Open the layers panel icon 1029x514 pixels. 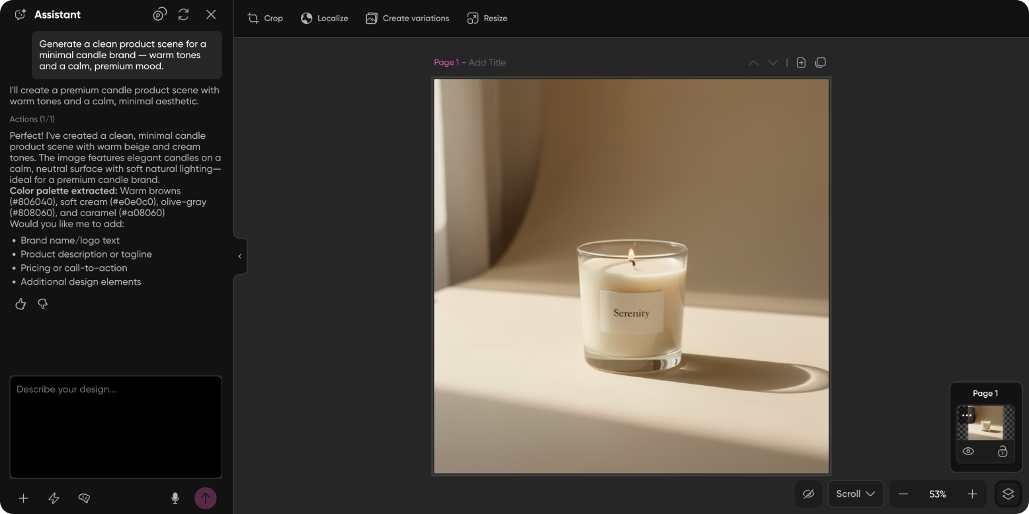(x=1008, y=494)
